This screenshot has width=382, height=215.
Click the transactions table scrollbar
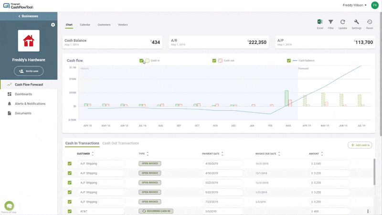(x=374, y=172)
